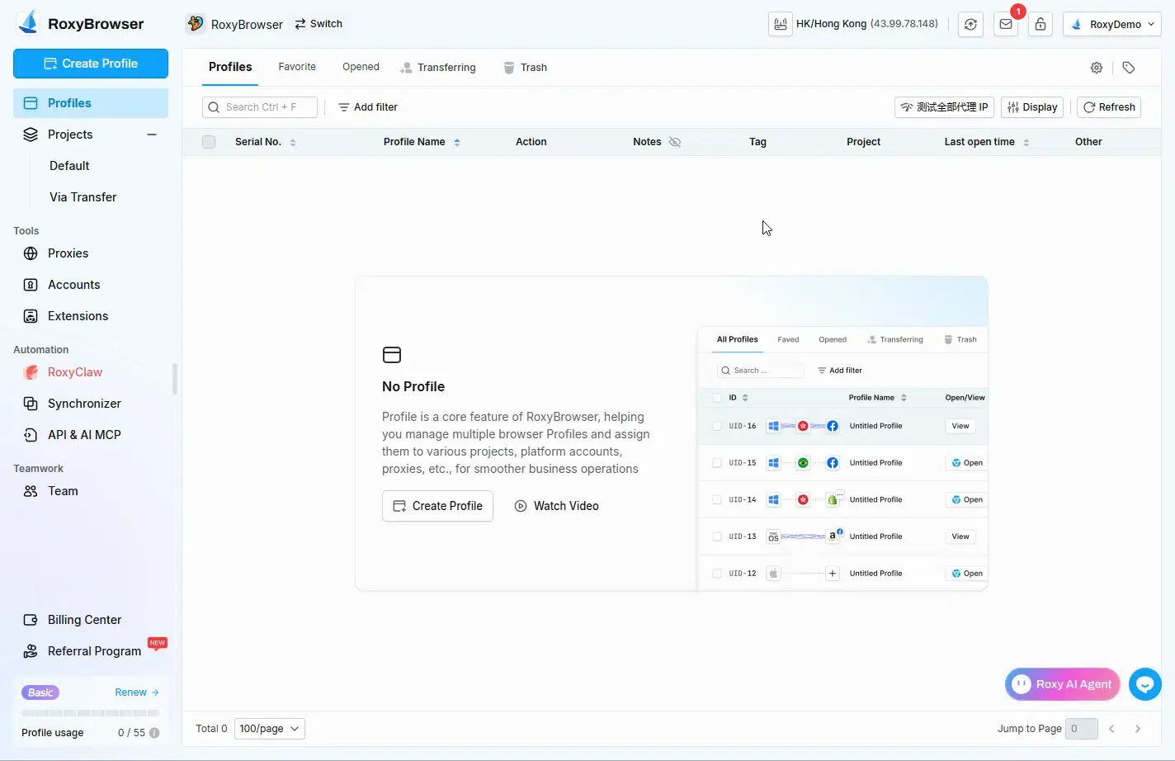
Task: Click the workspace avatar beside RoxyBrowser name
Action: (x=196, y=24)
